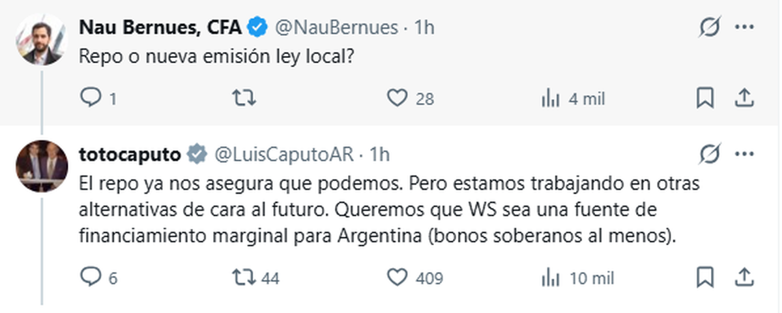Reply to Nau Bernues's tweet

pyautogui.click(x=89, y=98)
